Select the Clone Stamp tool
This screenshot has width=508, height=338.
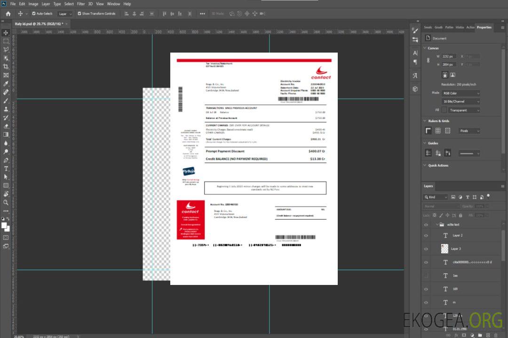[6, 109]
